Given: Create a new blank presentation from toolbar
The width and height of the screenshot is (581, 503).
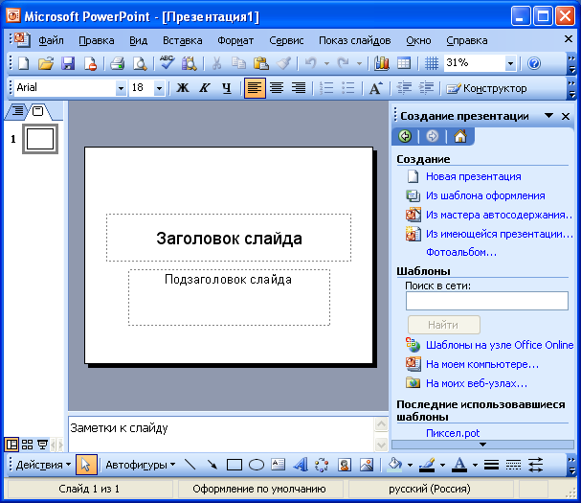Looking at the screenshot, I should [x=24, y=63].
